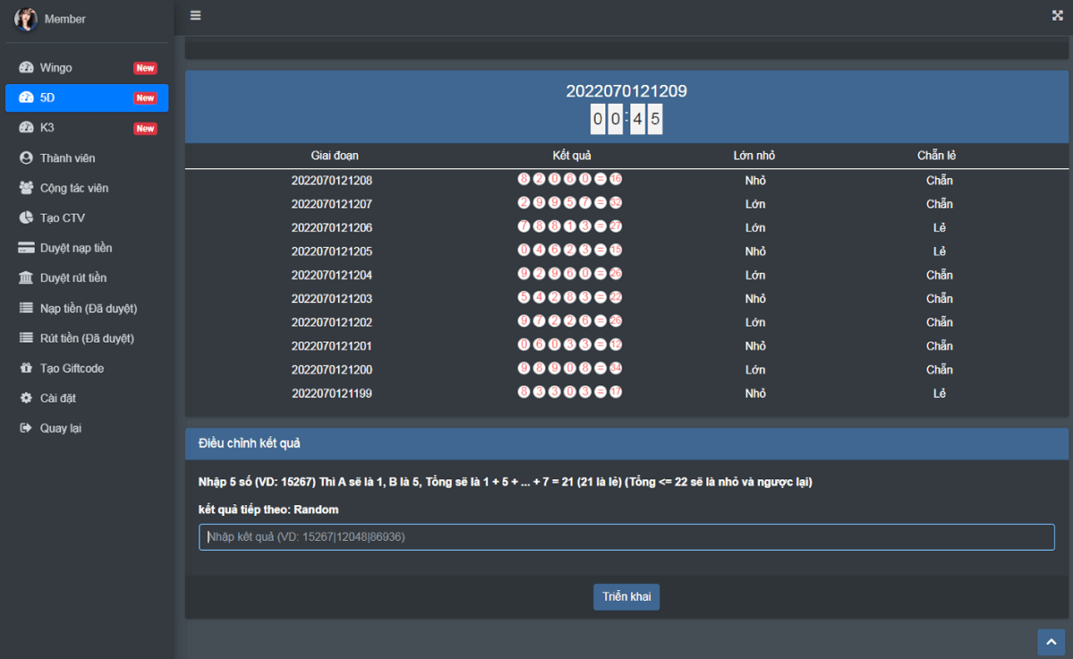Click the Tạo Giftcode gift icon

(x=26, y=368)
